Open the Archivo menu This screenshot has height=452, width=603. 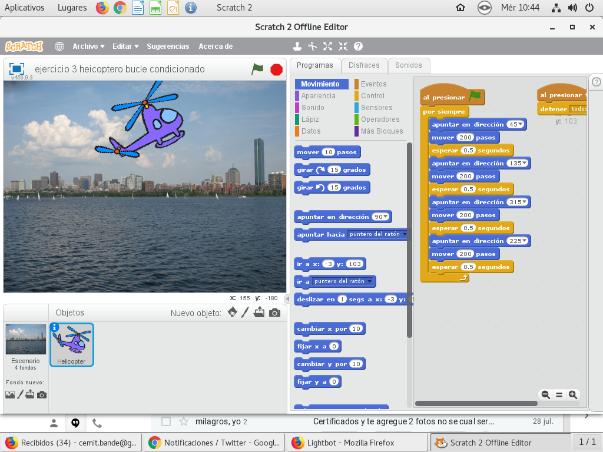point(88,46)
